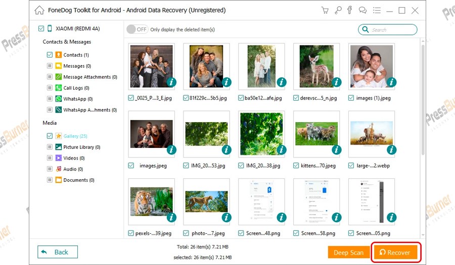Click info icon on kittens photo
This screenshot has width=455, height=265.
[337, 150]
